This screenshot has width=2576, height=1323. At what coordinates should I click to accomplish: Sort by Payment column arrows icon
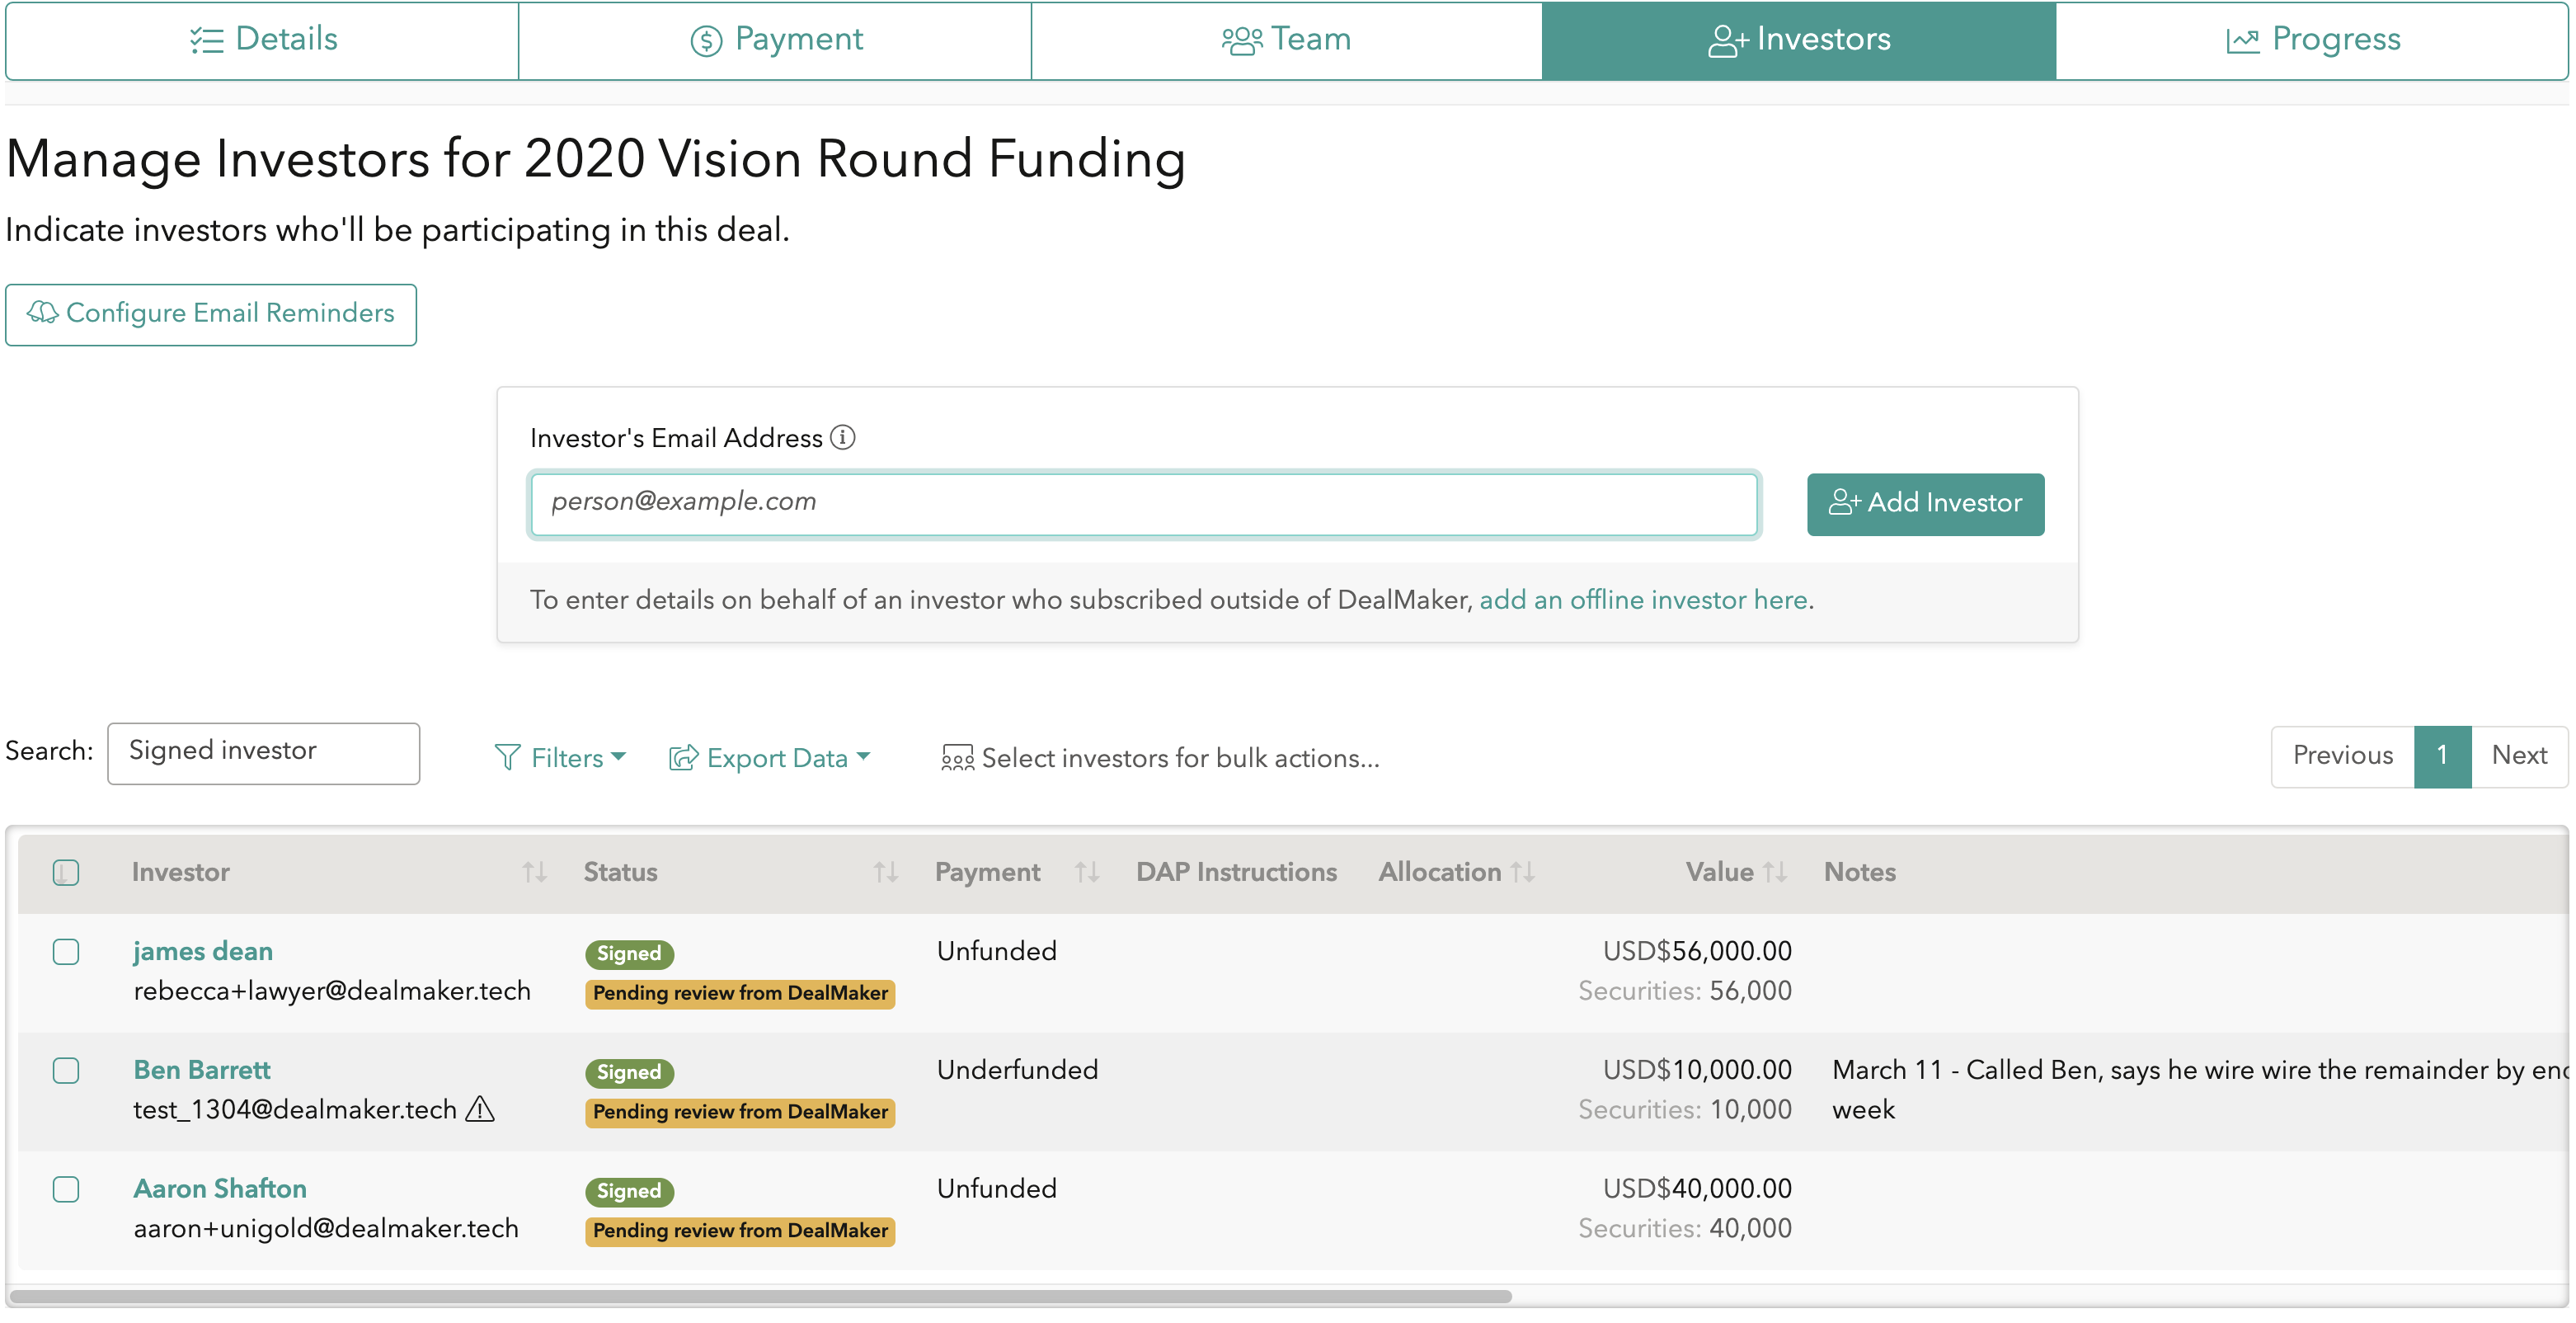pyautogui.click(x=1087, y=872)
